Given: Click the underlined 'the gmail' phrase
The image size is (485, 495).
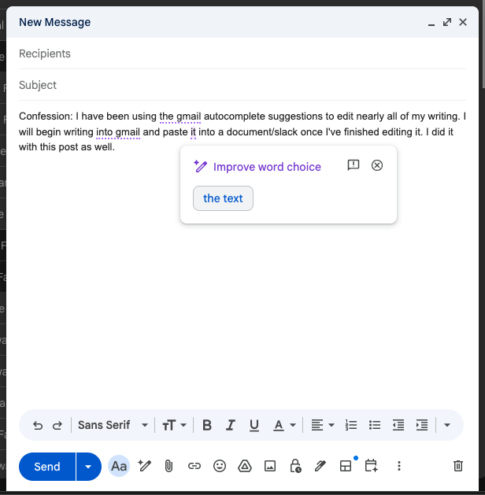Looking at the screenshot, I should [180, 116].
